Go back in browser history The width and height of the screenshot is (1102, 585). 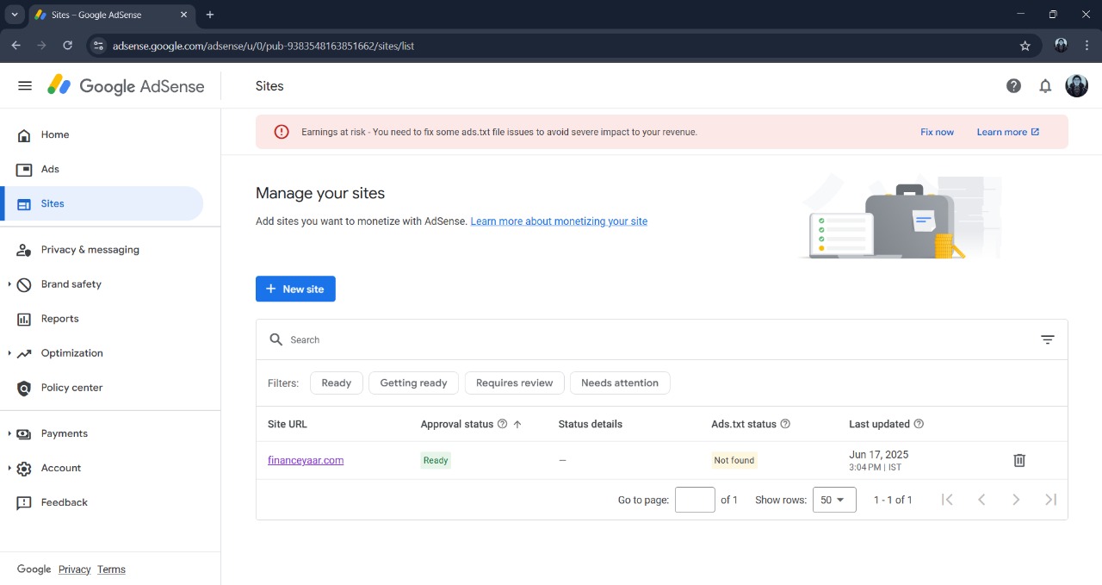(x=15, y=46)
